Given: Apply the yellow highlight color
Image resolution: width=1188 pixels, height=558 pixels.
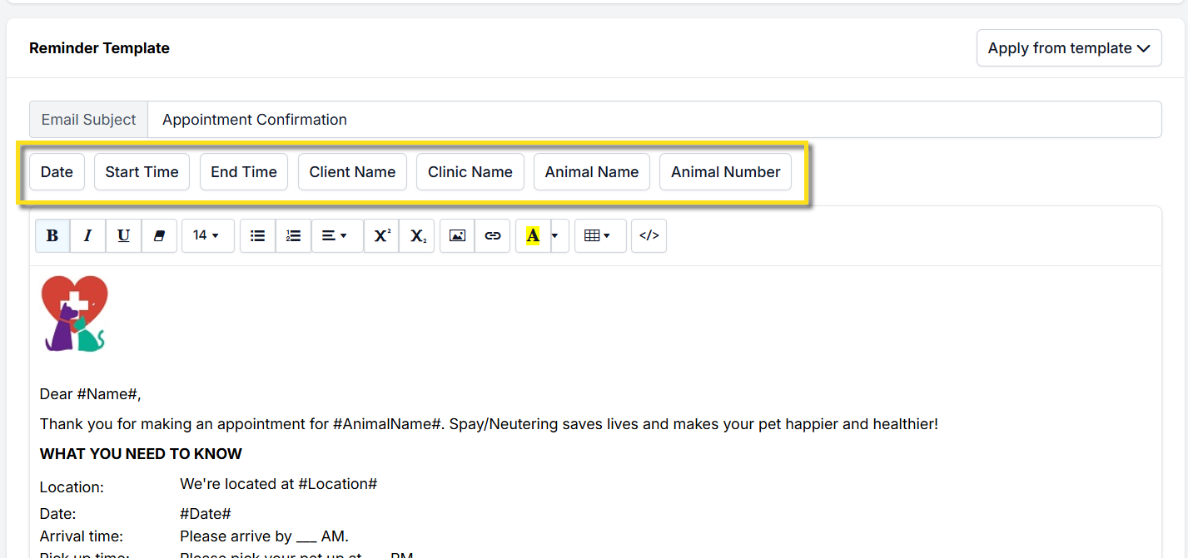Looking at the screenshot, I should pyautogui.click(x=533, y=236).
